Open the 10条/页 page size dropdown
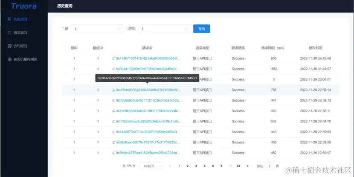The height and width of the screenshot is (177, 354). [x=151, y=166]
